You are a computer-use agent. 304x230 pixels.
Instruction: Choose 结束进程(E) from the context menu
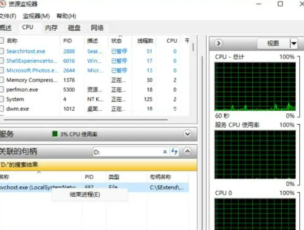[85, 195]
